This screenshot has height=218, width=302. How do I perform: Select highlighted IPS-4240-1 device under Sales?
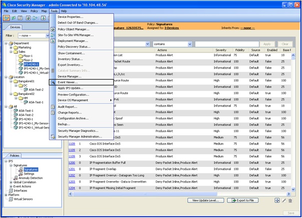[31, 64]
